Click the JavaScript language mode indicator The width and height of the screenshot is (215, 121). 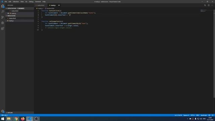pos(204,115)
